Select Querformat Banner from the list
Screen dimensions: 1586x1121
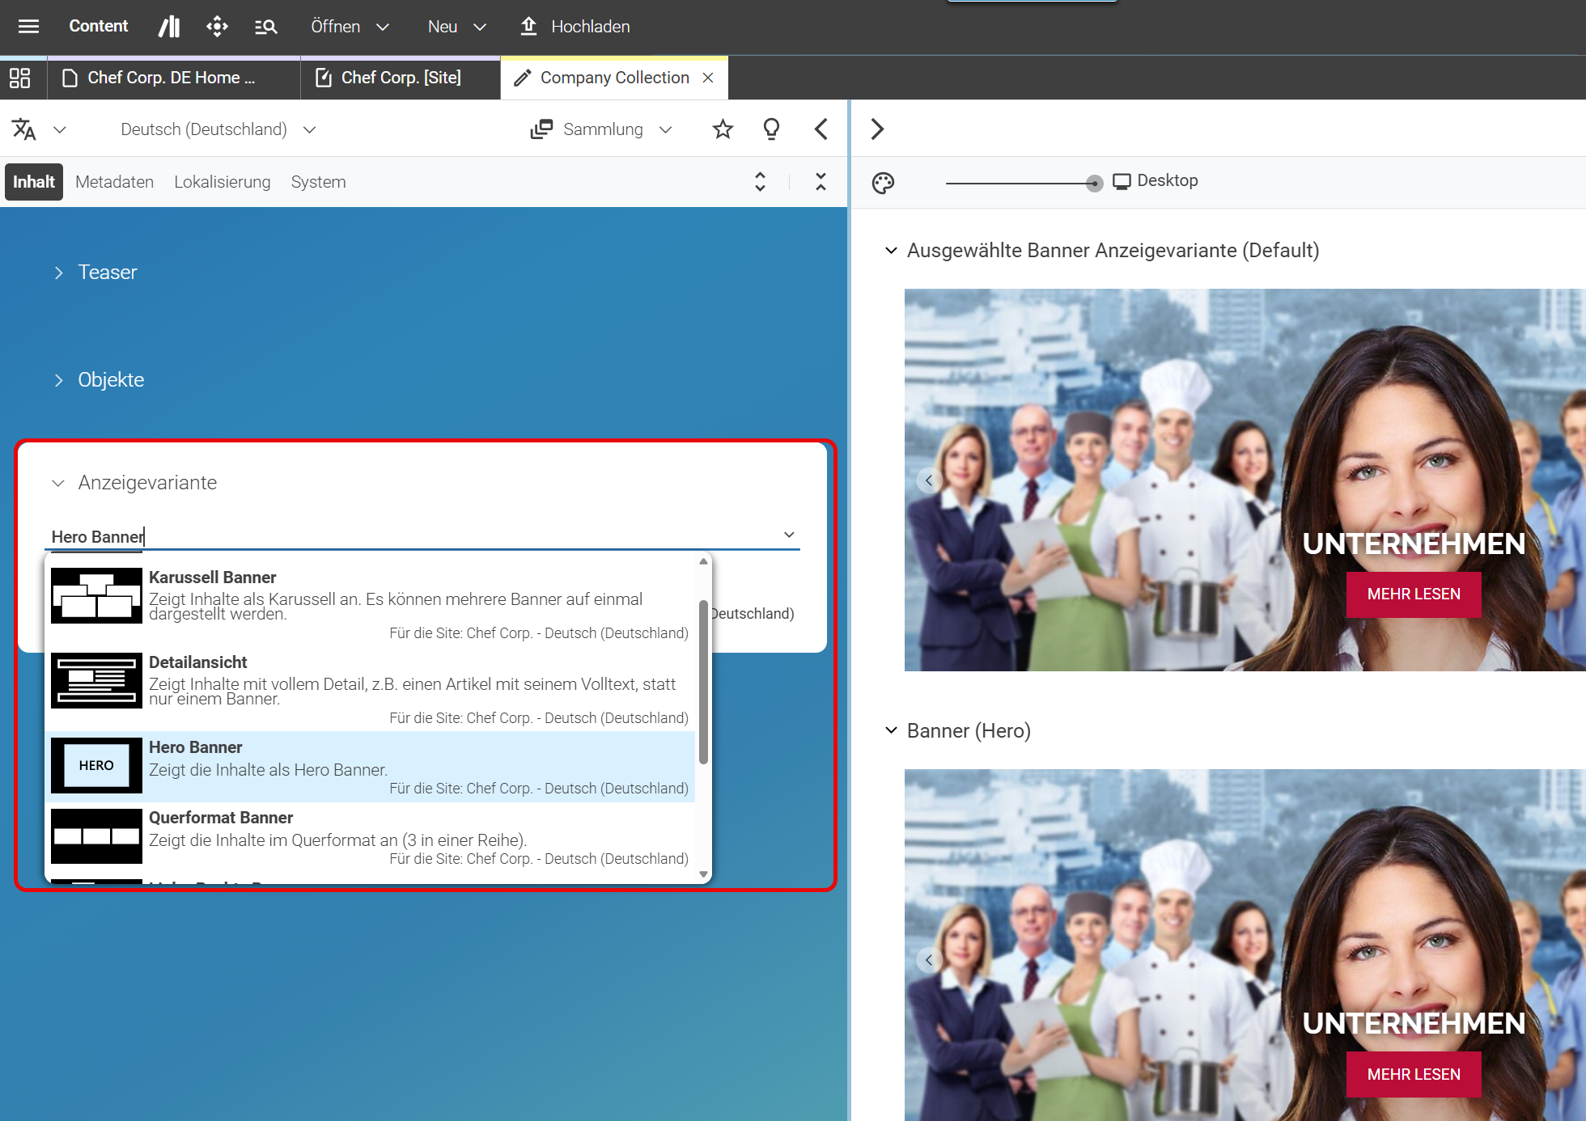point(371,837)
